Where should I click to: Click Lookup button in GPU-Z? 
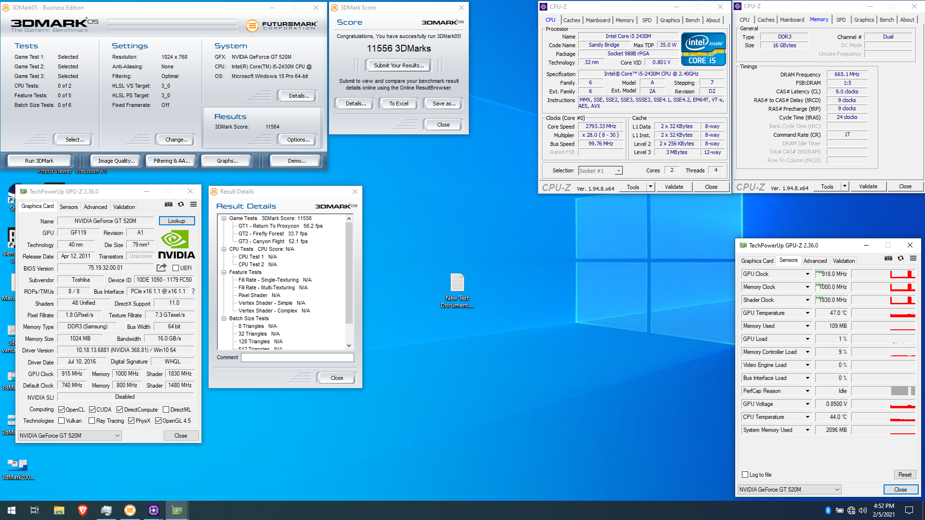(x=177, y=221)
